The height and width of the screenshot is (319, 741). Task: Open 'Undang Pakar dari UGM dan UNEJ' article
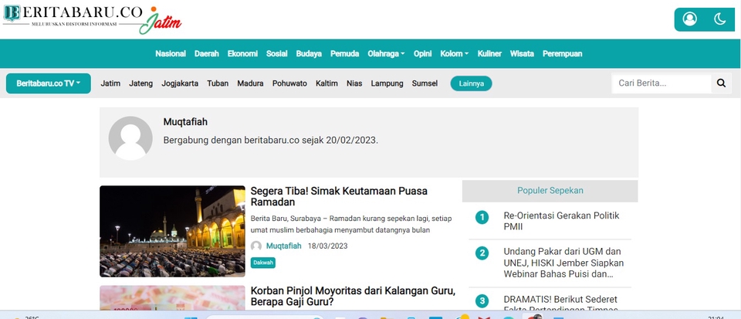point(563,263)
